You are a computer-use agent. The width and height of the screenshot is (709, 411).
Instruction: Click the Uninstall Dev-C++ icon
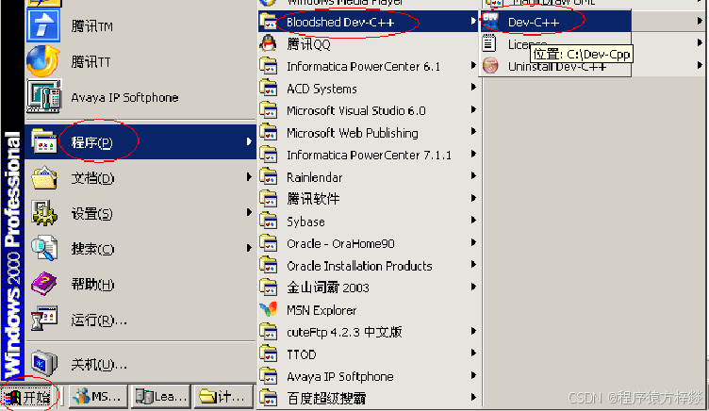coord(490,66)
